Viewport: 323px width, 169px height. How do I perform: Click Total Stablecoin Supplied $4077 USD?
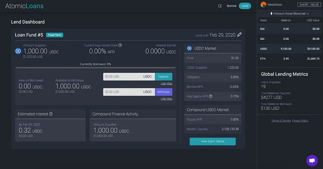271,97
